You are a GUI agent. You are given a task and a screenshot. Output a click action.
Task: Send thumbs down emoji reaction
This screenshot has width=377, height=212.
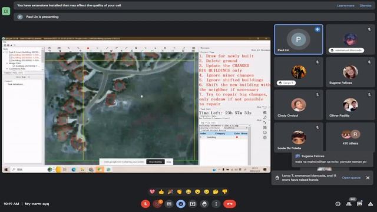224,191
